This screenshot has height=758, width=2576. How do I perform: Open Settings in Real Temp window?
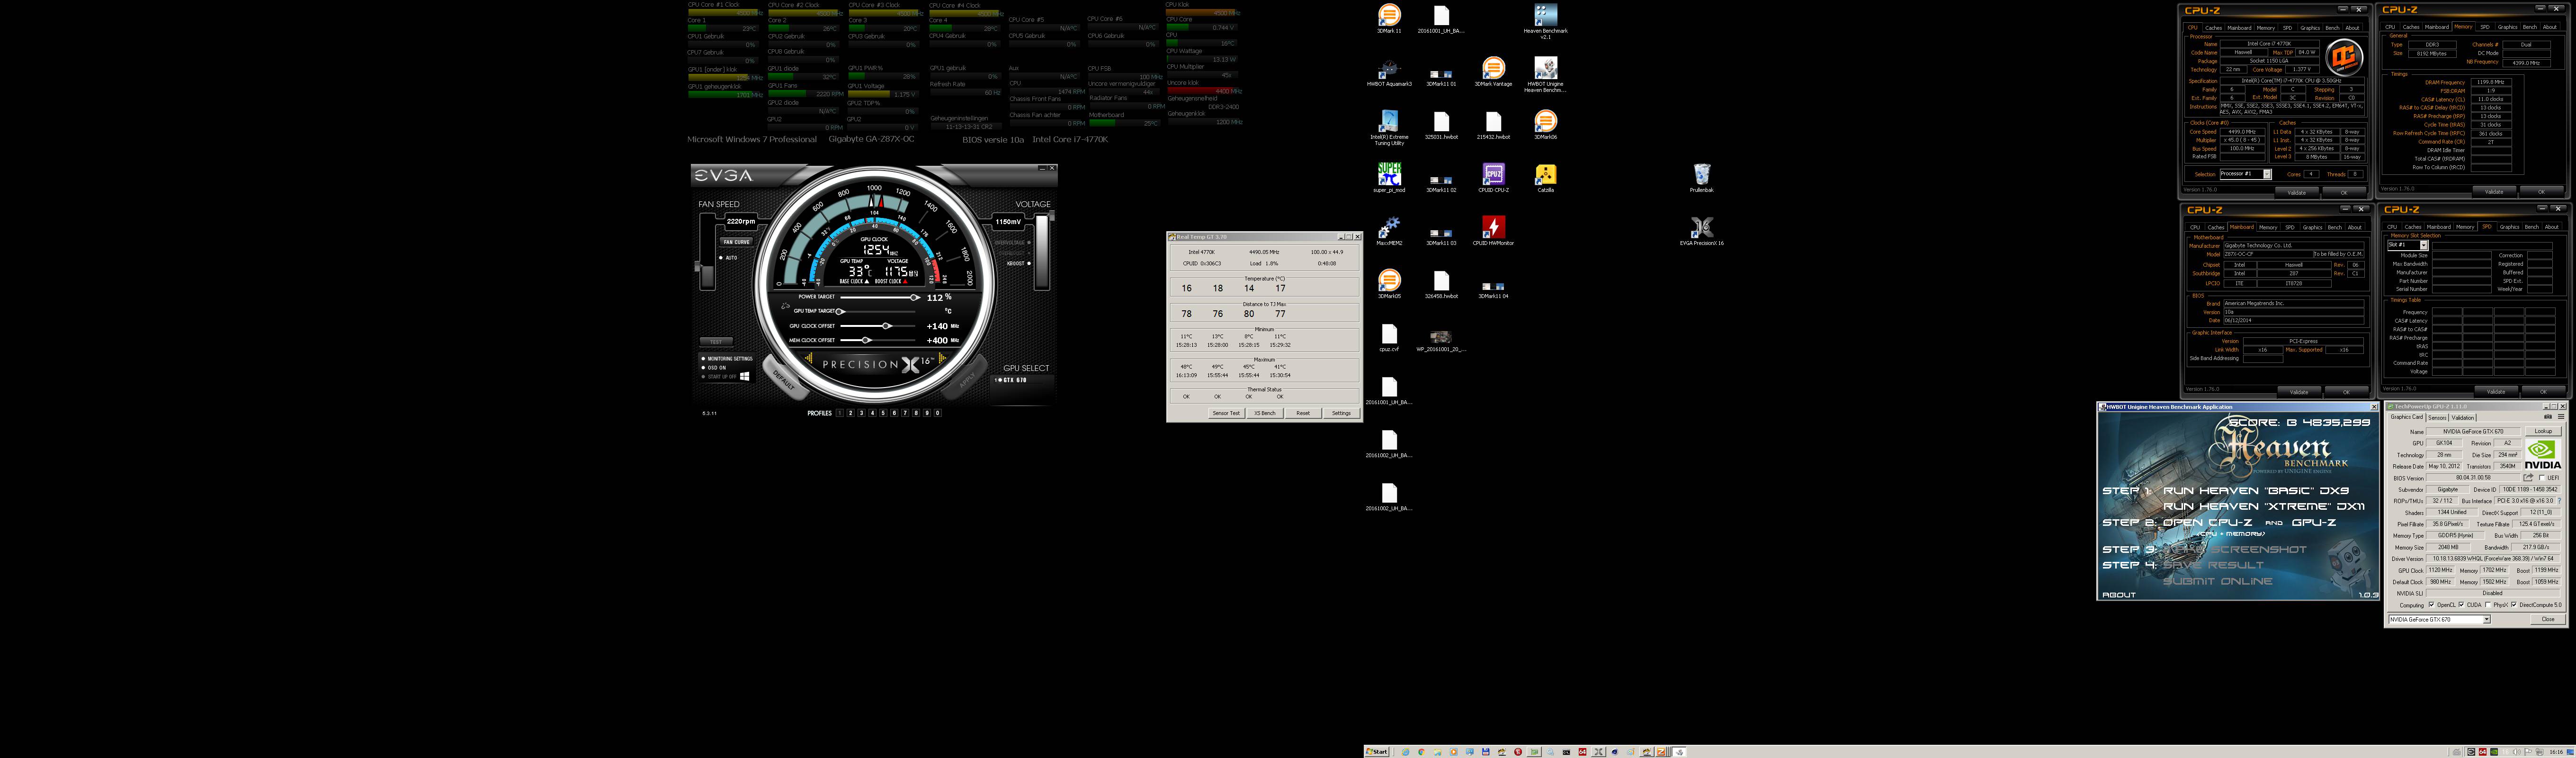coord(1341,413)
